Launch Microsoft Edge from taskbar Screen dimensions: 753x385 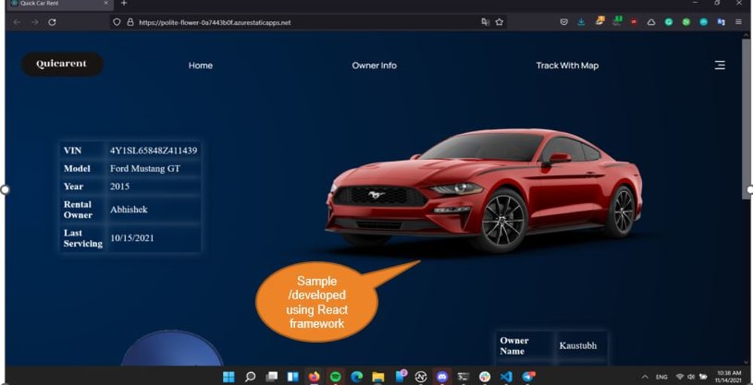click(x=357, y=377)
